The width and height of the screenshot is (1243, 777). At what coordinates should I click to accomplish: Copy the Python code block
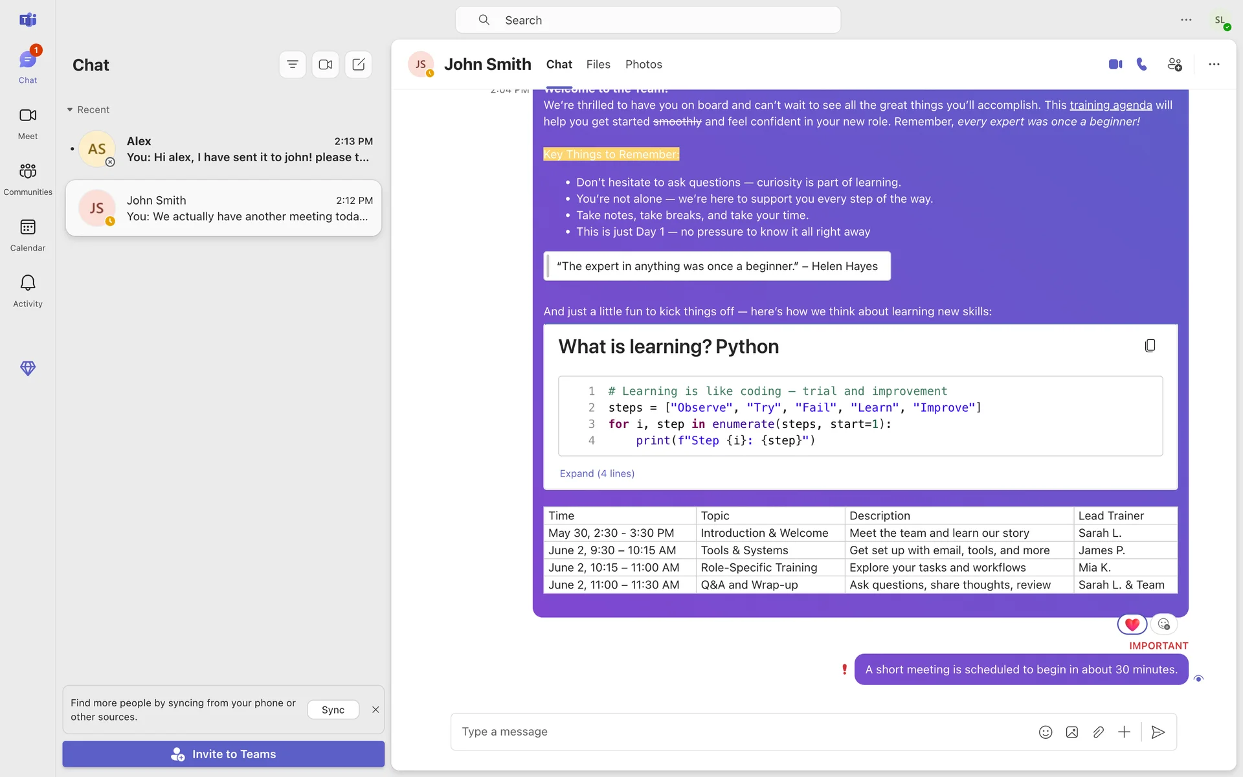(1150, 346)
